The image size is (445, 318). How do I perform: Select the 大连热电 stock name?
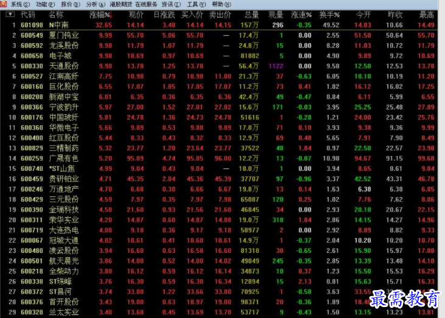64,230
